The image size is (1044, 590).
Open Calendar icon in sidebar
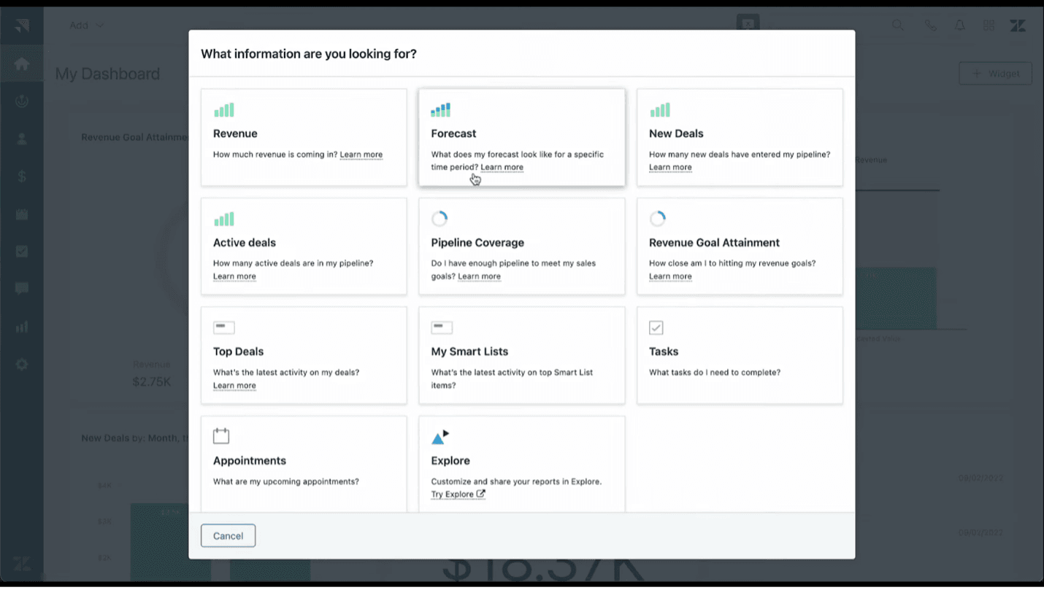click(x=22, y=214)
